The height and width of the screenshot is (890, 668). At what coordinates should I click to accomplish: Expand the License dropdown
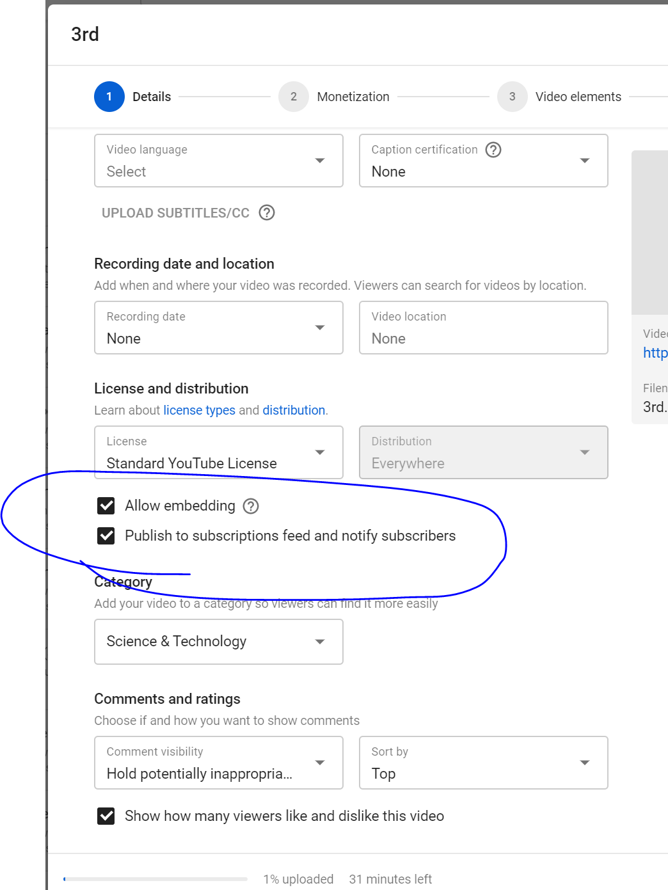tap(219, 452)
